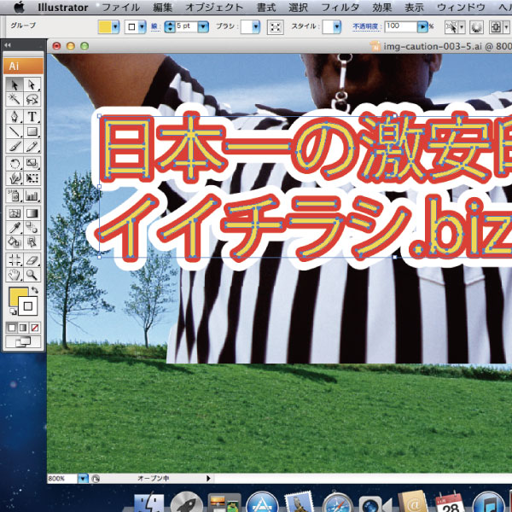The height and width of the screenshot is (512, 512).
Task: Activate the Free Transform tool
Action: [x=32, y=178]
